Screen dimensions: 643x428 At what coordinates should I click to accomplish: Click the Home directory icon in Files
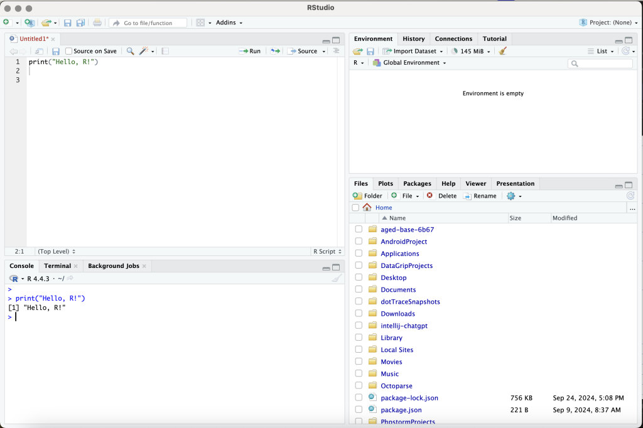[x=367, y=207]
